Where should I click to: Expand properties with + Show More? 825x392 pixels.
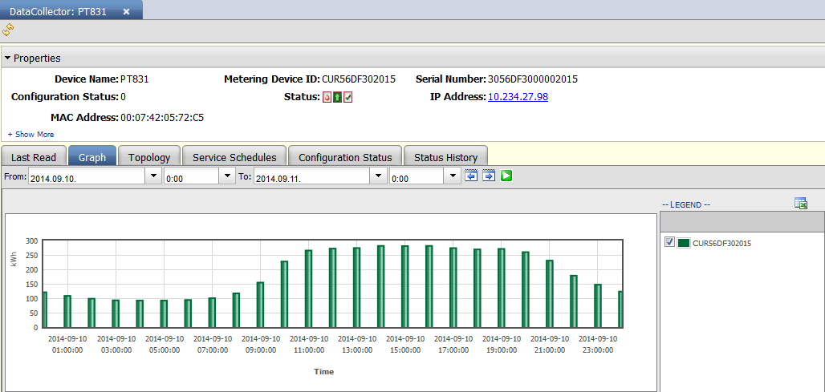(x=30, y=135)
